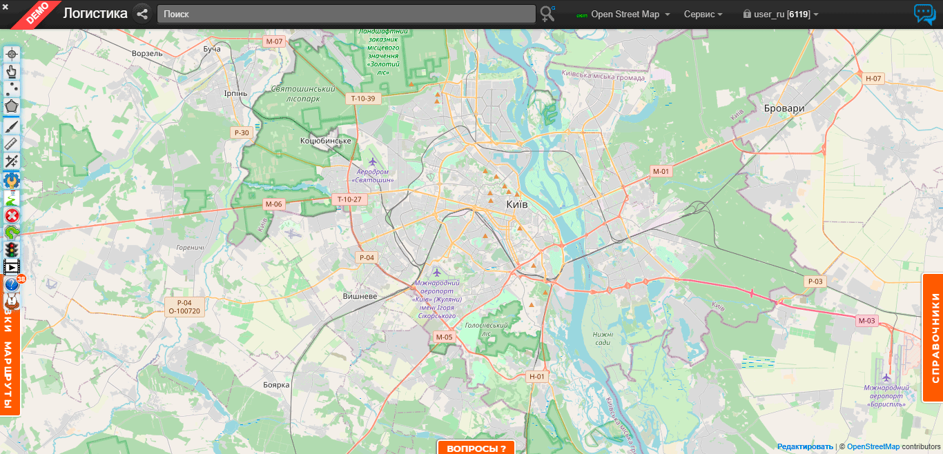
Task: Toggle the traffic light layer
Action: (x=12, y=250)
